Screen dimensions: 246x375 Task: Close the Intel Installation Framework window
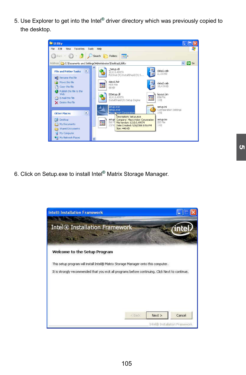coord(193,212)
